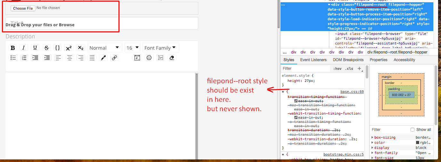The height and width of the screenshot is (162, 441).
Task: Click the Computed pane Filter input
Action: point(389,130)
